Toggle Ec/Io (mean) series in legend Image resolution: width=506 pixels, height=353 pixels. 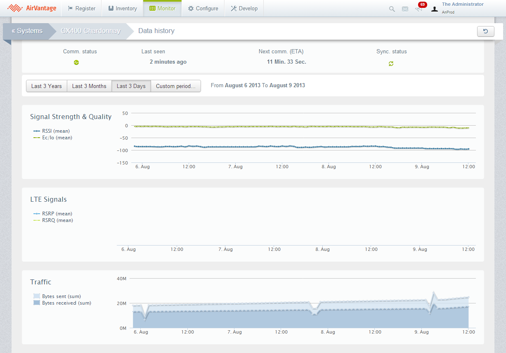pyautogui.click(x=57, y=138)
